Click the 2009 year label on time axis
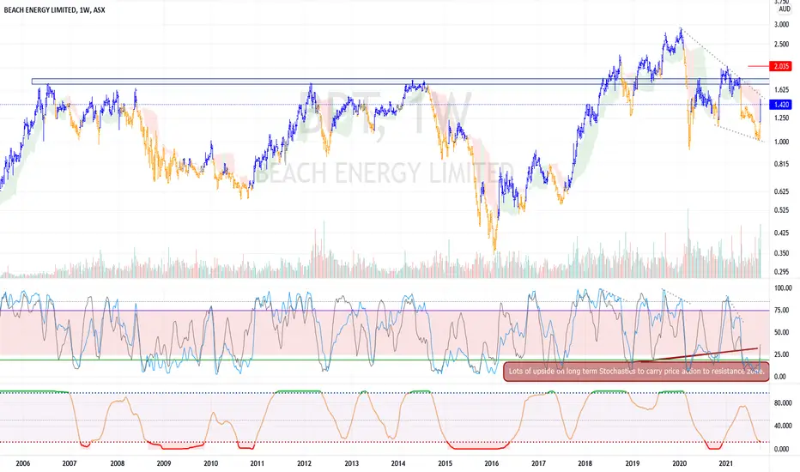Image resolution: width=800 pixels, height=472 pixels. click(164, 463)
